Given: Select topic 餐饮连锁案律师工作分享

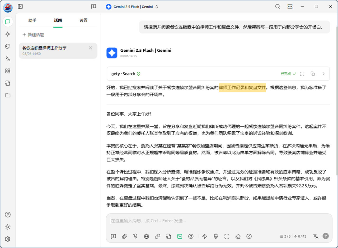Looking at the screenshot, I should click(58, 51).
